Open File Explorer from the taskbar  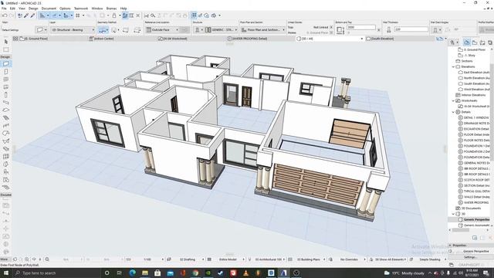[x=145, y=273]
